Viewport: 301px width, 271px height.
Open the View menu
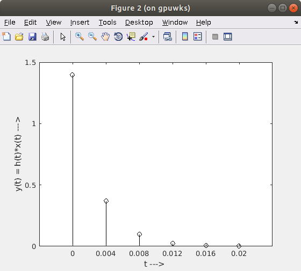54,23
